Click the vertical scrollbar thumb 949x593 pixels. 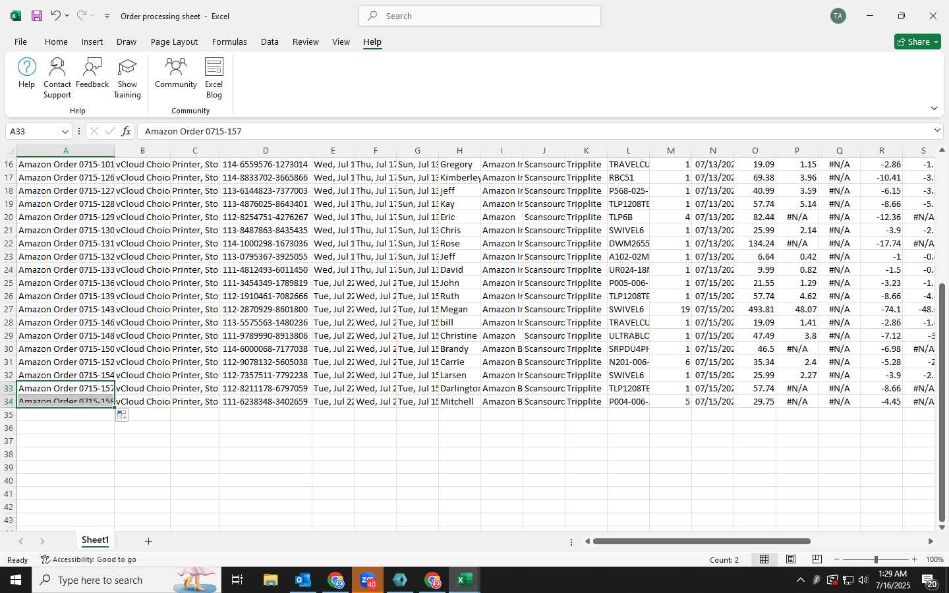click(942, 402)
